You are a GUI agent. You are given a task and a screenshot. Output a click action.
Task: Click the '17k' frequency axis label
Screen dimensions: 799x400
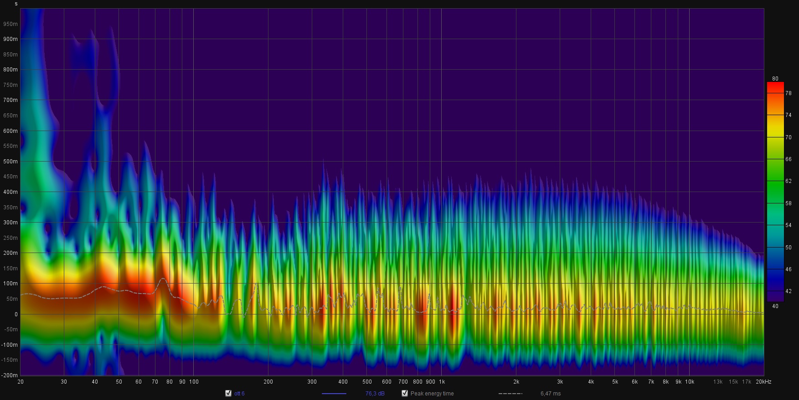(x=746, y=382)
